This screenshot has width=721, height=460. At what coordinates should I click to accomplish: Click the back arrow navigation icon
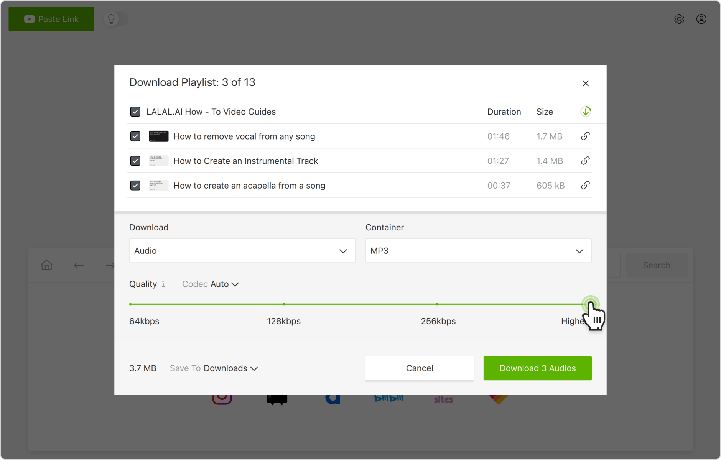(x=79, y=265)
